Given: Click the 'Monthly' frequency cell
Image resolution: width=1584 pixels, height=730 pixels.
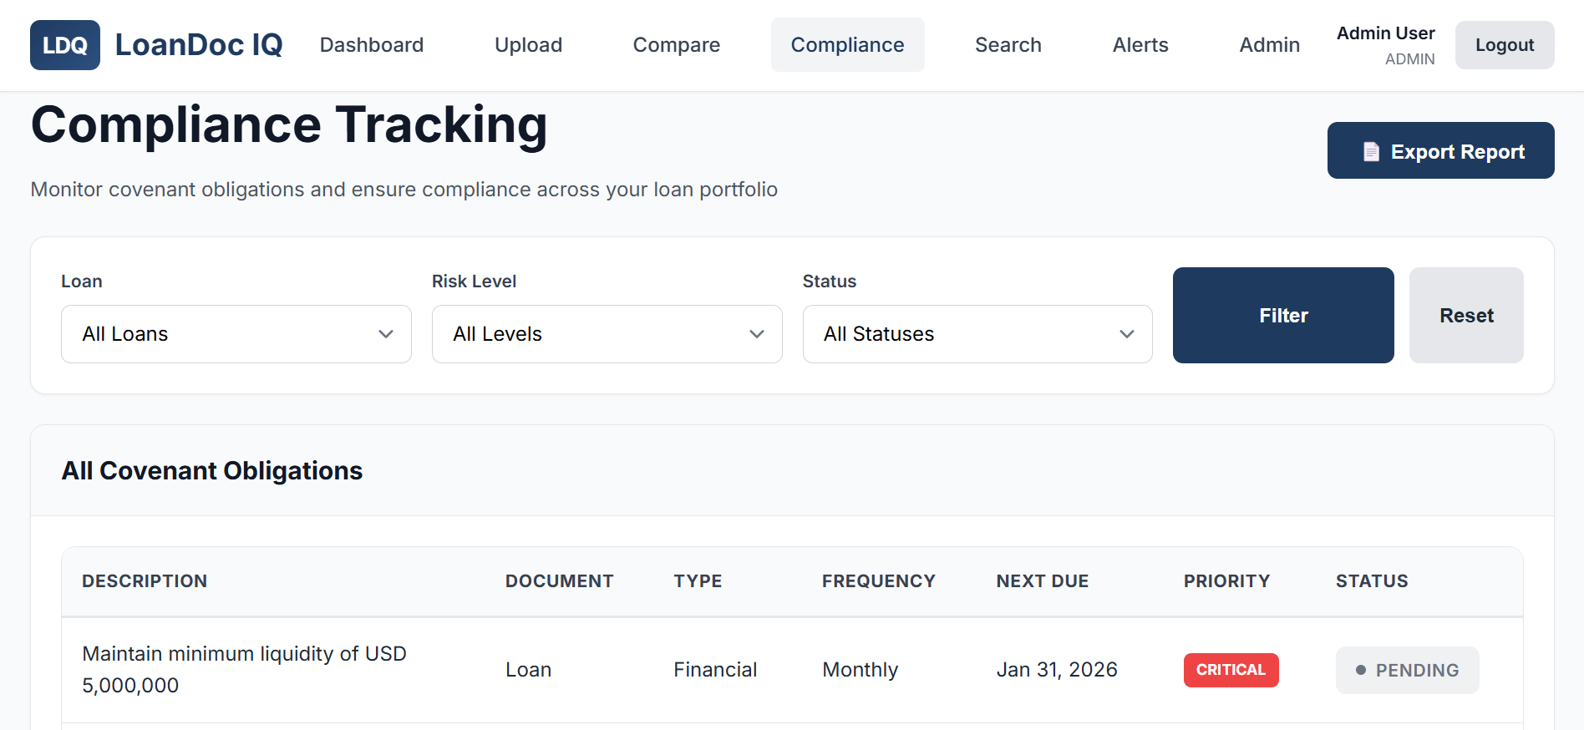Looking at the screenshot, I should tap(861, 670).
